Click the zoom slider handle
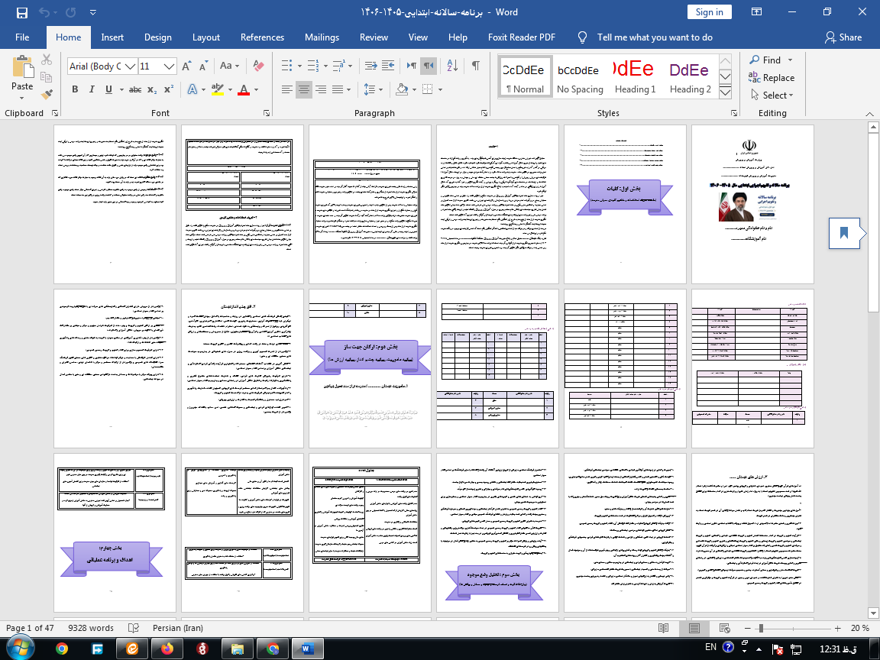This screenshot has height=660, width=880. [x=761, y=628]
